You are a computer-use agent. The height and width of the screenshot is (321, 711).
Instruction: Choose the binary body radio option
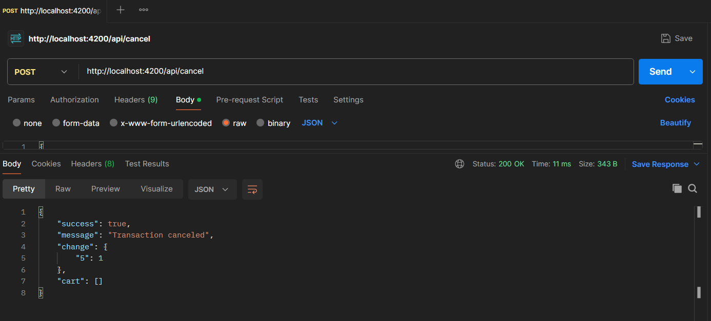261,123
